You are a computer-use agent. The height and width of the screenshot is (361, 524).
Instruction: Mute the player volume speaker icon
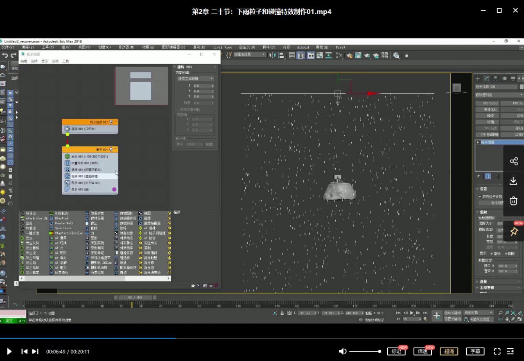point(343,351)
